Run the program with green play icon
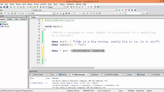The image size is (164, 92). click(38, 7)
